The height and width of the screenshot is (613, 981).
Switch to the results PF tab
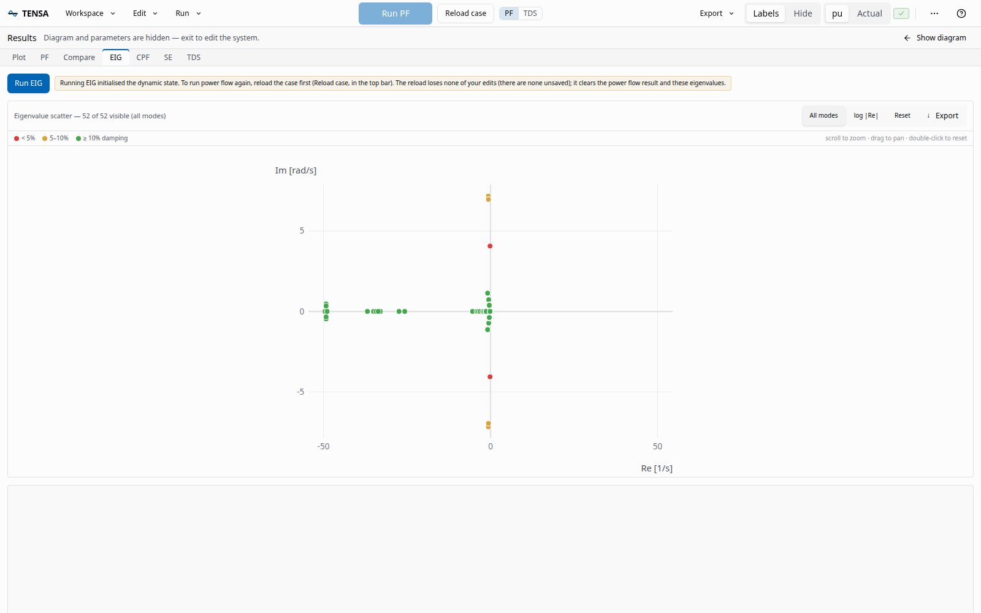click(45, 58)
